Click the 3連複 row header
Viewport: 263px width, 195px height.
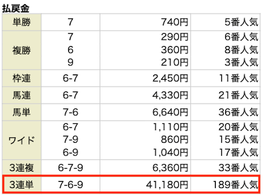point(22,167)
